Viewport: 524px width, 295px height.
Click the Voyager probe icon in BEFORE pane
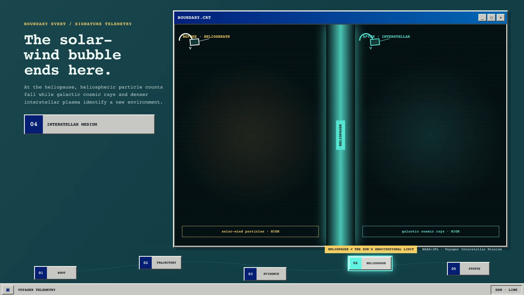(x=194, y=41)
